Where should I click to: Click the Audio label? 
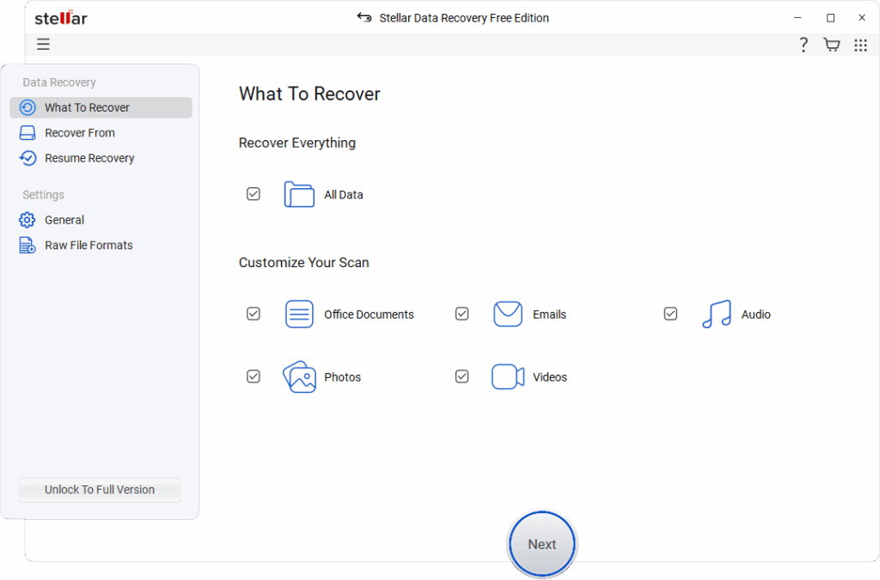pyautogui.click(x=756, y=314)
